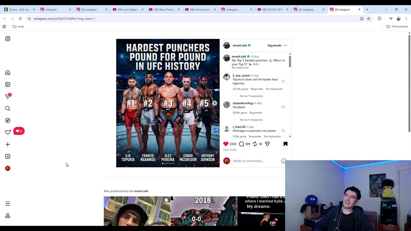Open Chrome three-dot menu
This screenshot has width=411, height=231.
(406, 19)
